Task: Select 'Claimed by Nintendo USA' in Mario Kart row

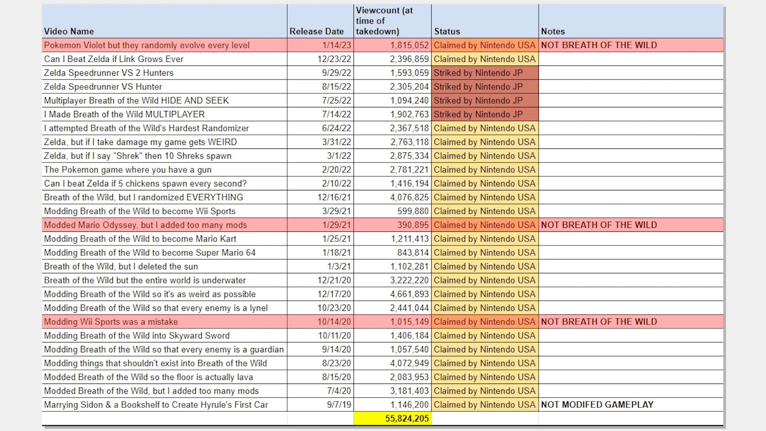Action: (x=485, y=239)
